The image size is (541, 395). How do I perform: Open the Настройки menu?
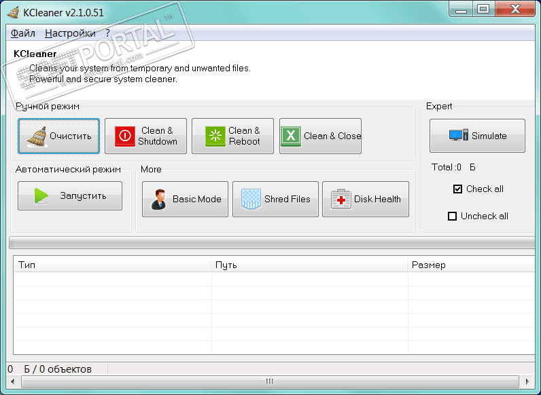pos(71,33)
